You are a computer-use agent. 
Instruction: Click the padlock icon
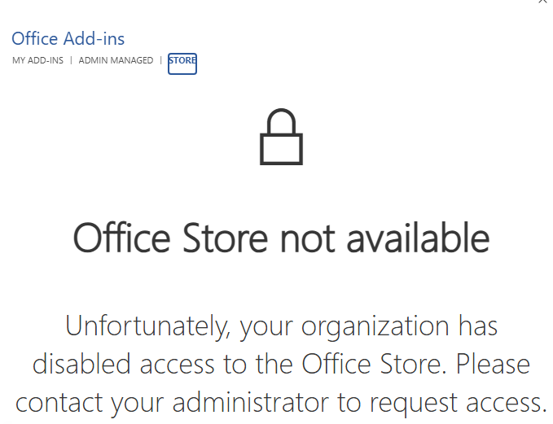pos(281,138)
